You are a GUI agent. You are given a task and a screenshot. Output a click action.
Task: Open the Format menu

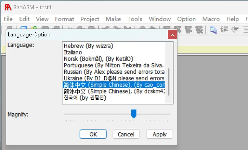(64, 19)
